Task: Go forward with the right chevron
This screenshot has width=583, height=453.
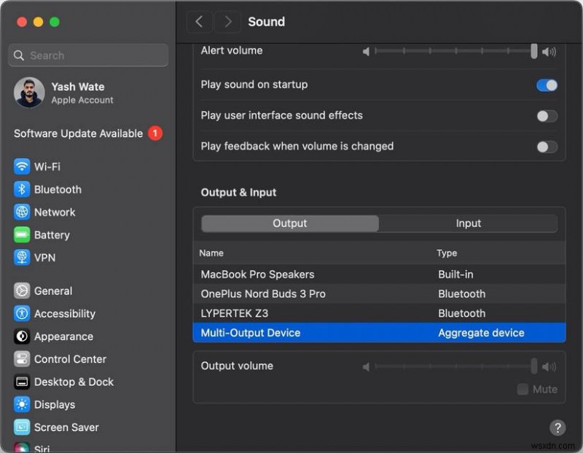Action: click(227, 22)
